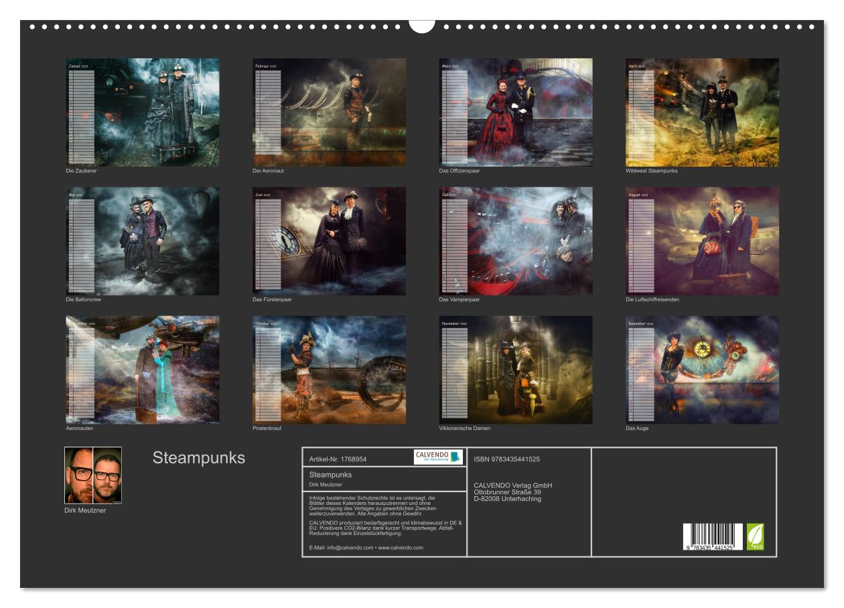Viewport: 844px width, 608px height.
Task: Click the Infolge bestehender Schutzrechte legal paragraph
Action: [x=372, y=505]
